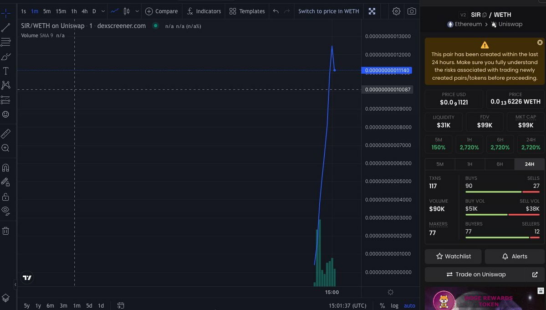Toggle hide all drawings
The height and width of the screenshot is (310, 546).
click(5, 211)
